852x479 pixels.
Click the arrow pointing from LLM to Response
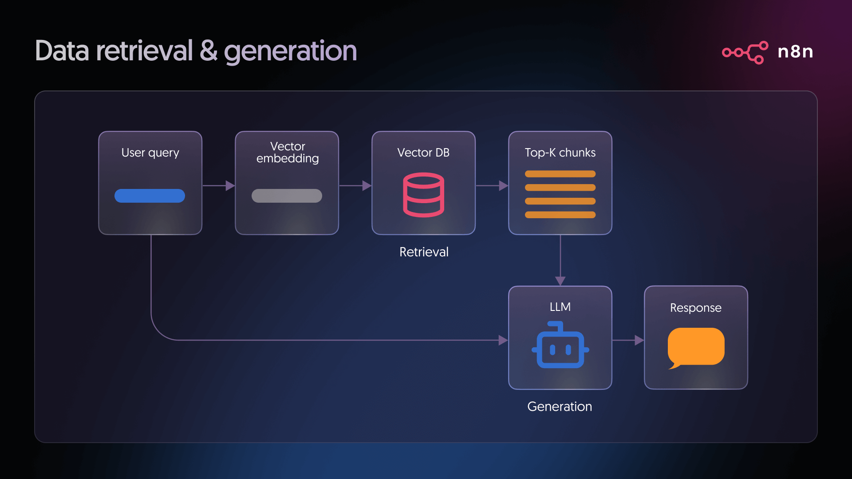(627, 341)
